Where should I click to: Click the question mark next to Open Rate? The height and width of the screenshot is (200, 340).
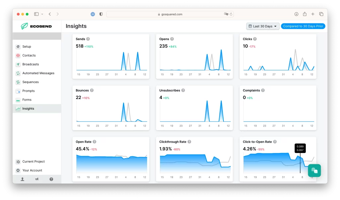point(94,142)
